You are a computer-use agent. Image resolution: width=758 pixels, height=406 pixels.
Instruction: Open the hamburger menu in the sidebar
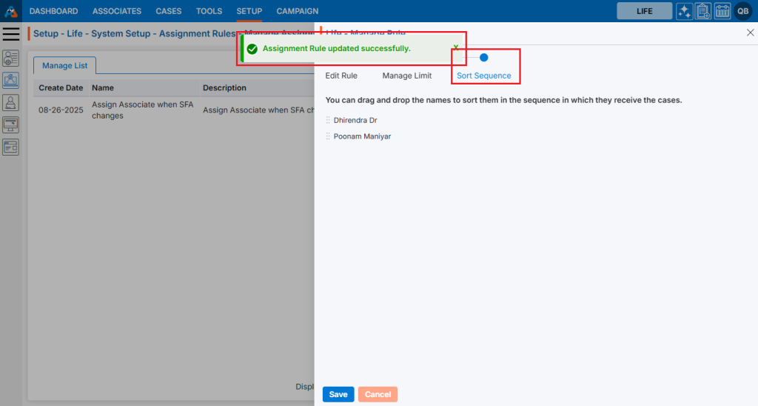(x=11, y=34)
